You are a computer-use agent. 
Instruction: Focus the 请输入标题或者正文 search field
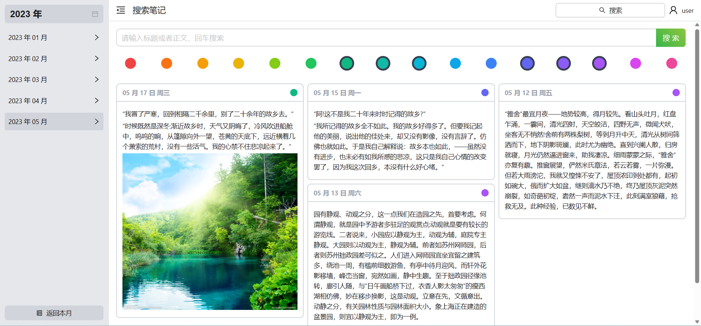click(386, 38)
